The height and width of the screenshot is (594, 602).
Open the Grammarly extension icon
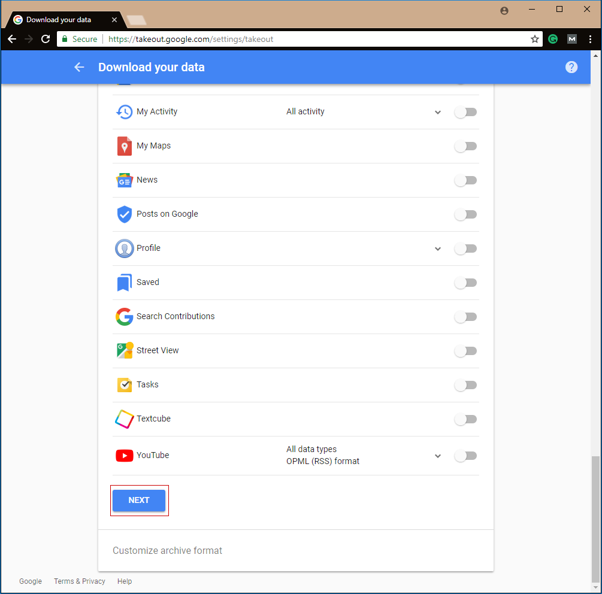click(553, 39)
